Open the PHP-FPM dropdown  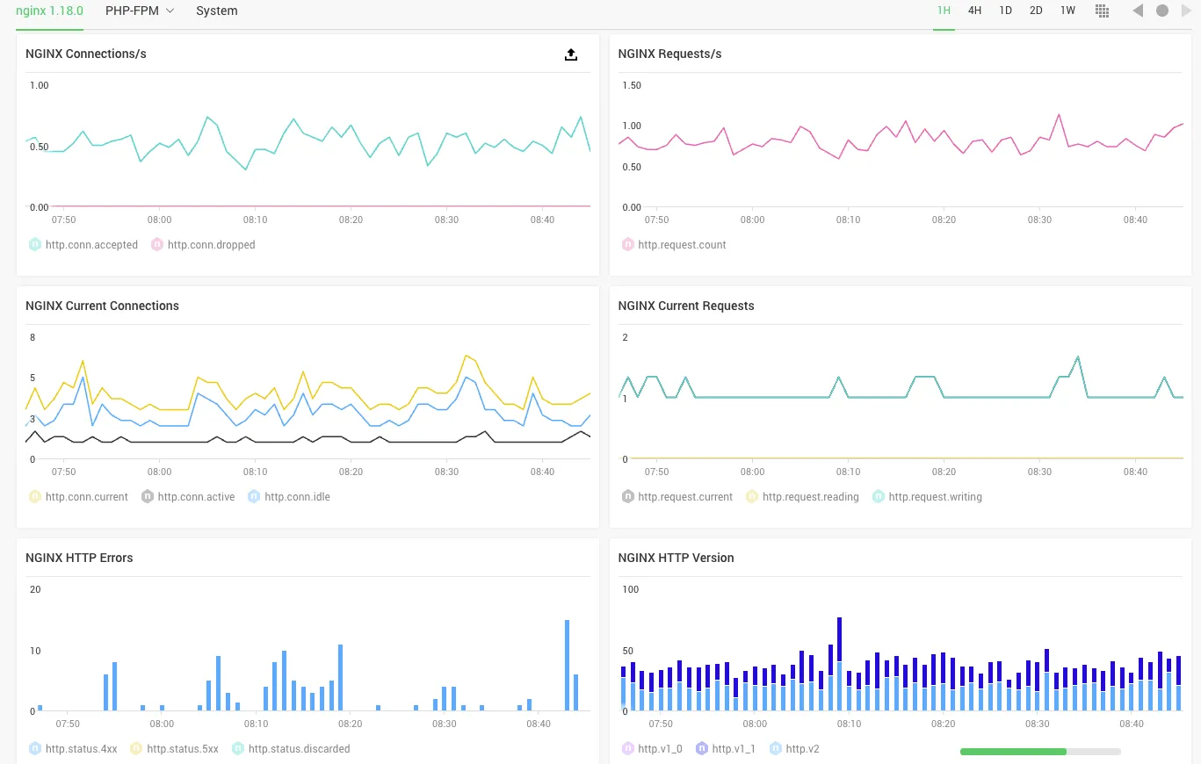[x=139, y=11]
